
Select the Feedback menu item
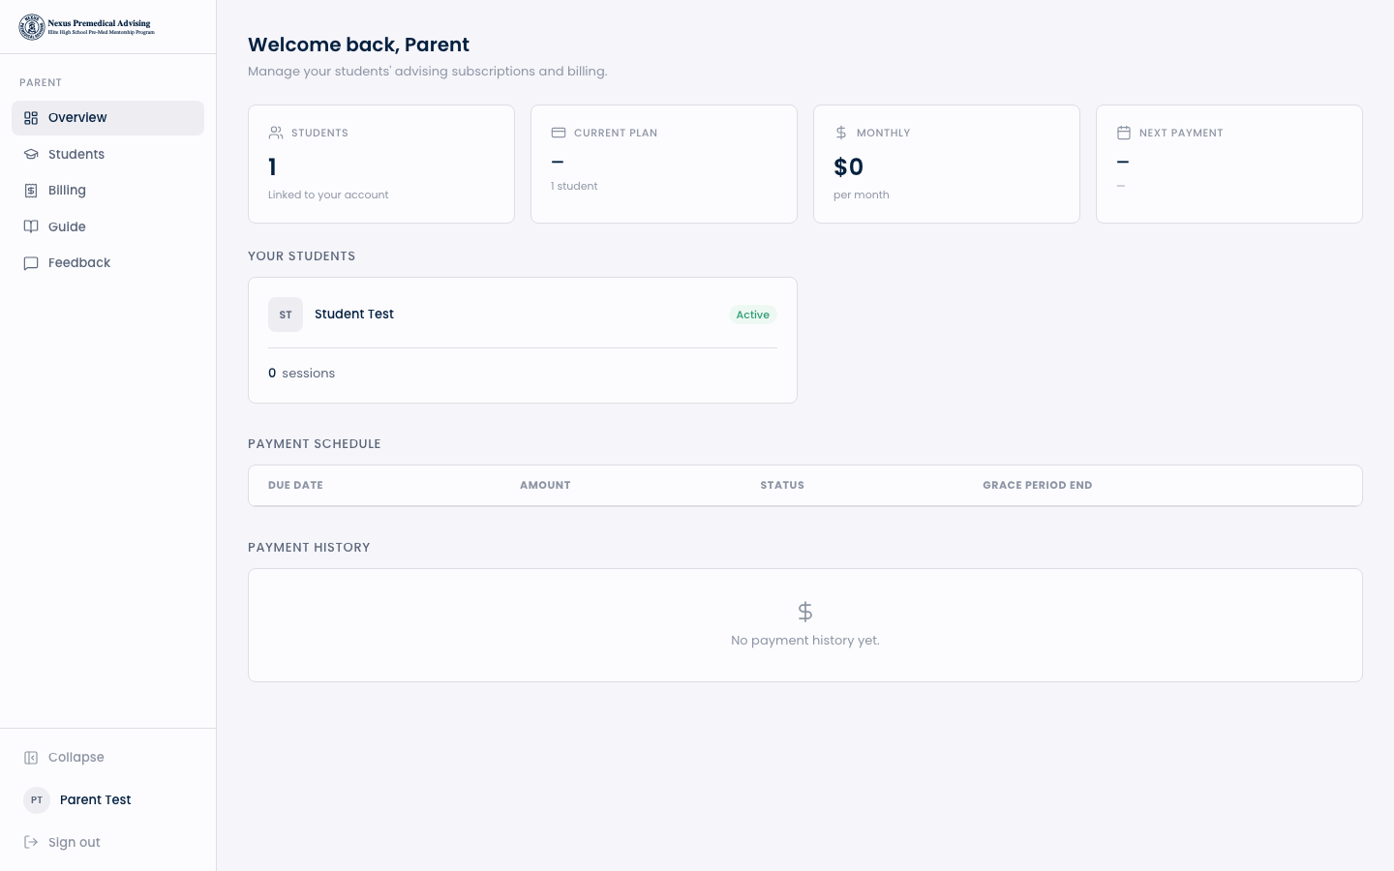[x=79, y=263]
